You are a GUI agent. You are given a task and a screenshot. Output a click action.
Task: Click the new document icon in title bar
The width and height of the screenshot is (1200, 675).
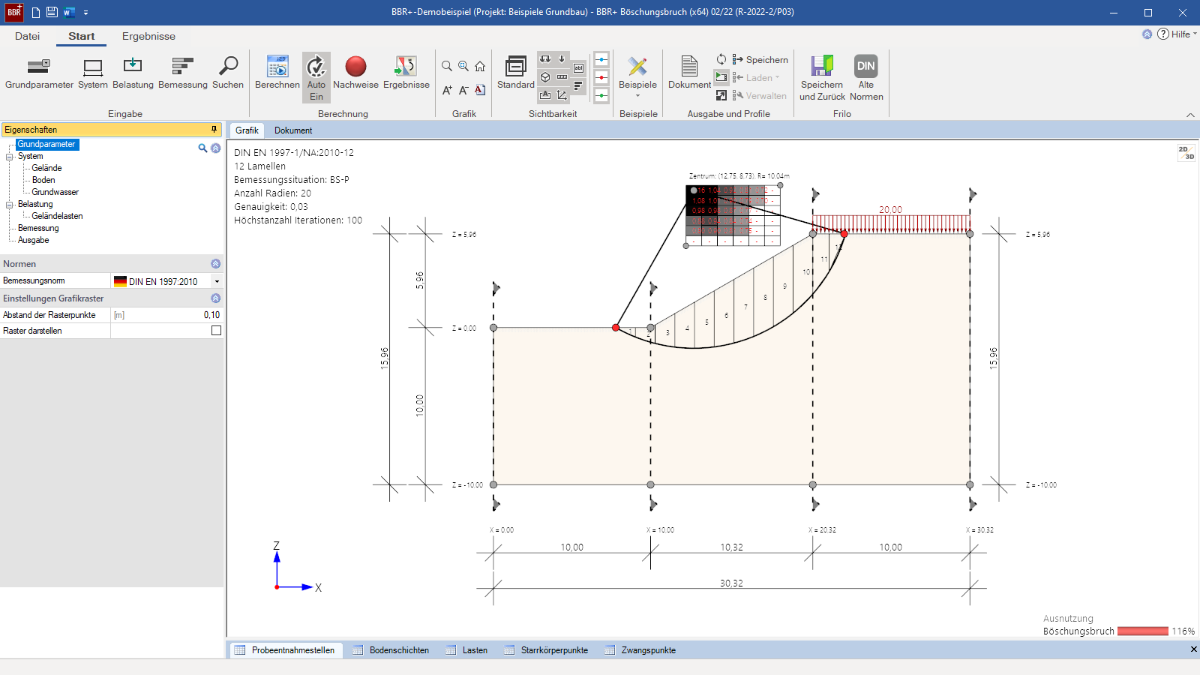click(x=36, y=12)
